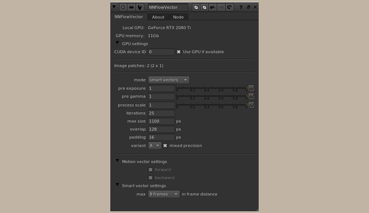369x213 pixels.
Task: Switch to the NNFlowVector tab
Action: coord(129,17)
